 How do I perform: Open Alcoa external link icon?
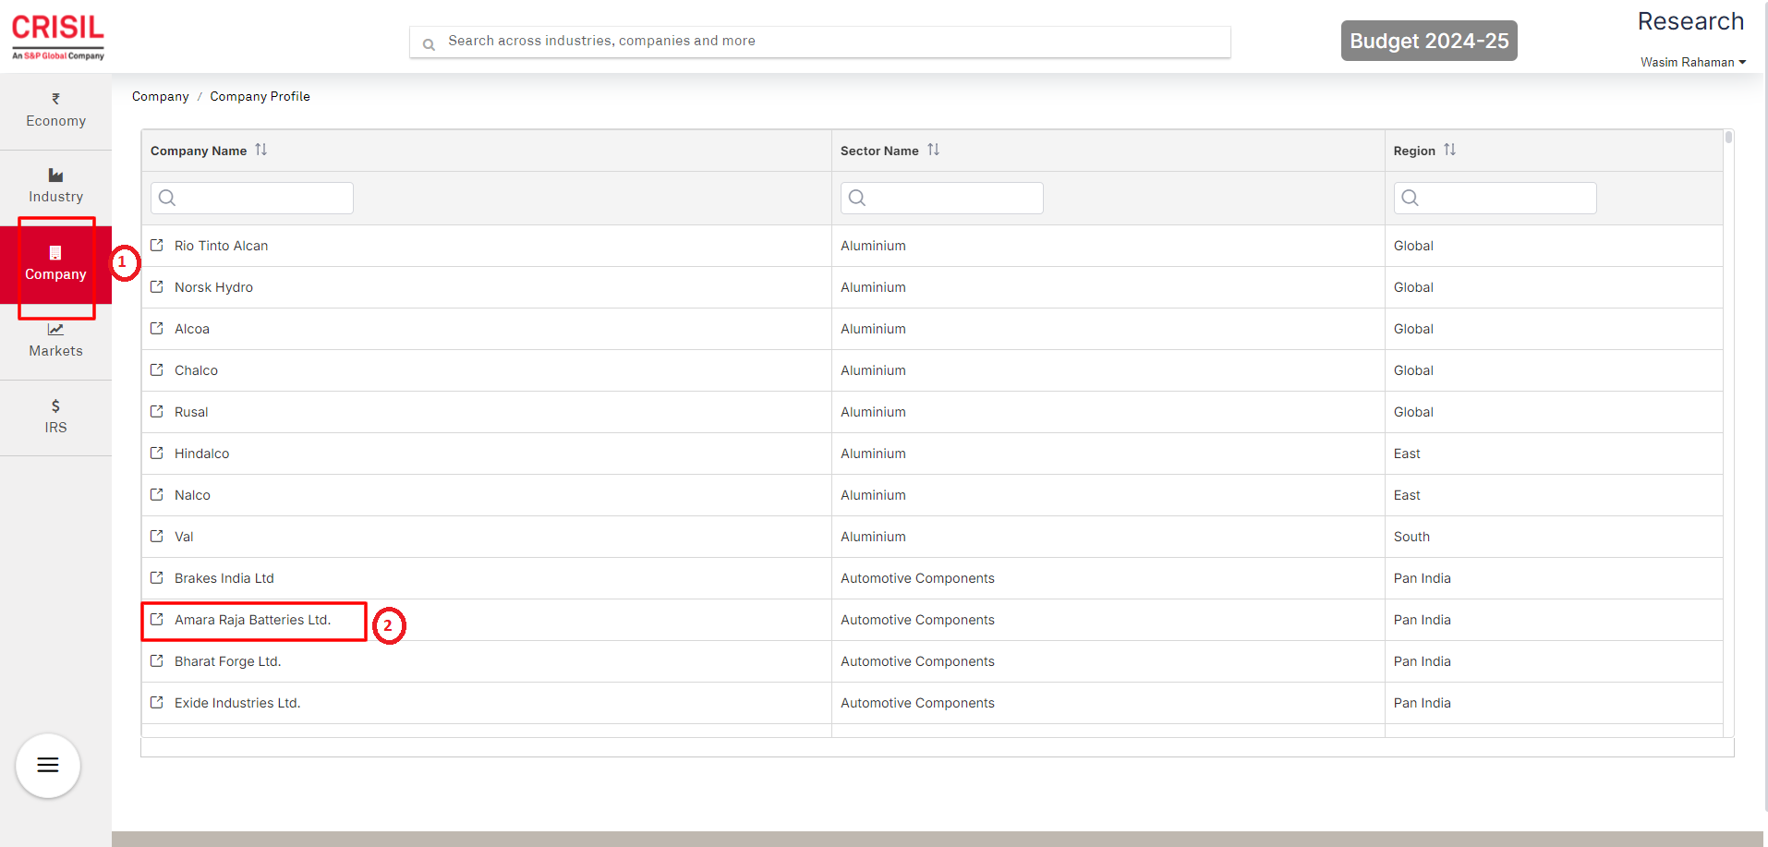[157, 328]
